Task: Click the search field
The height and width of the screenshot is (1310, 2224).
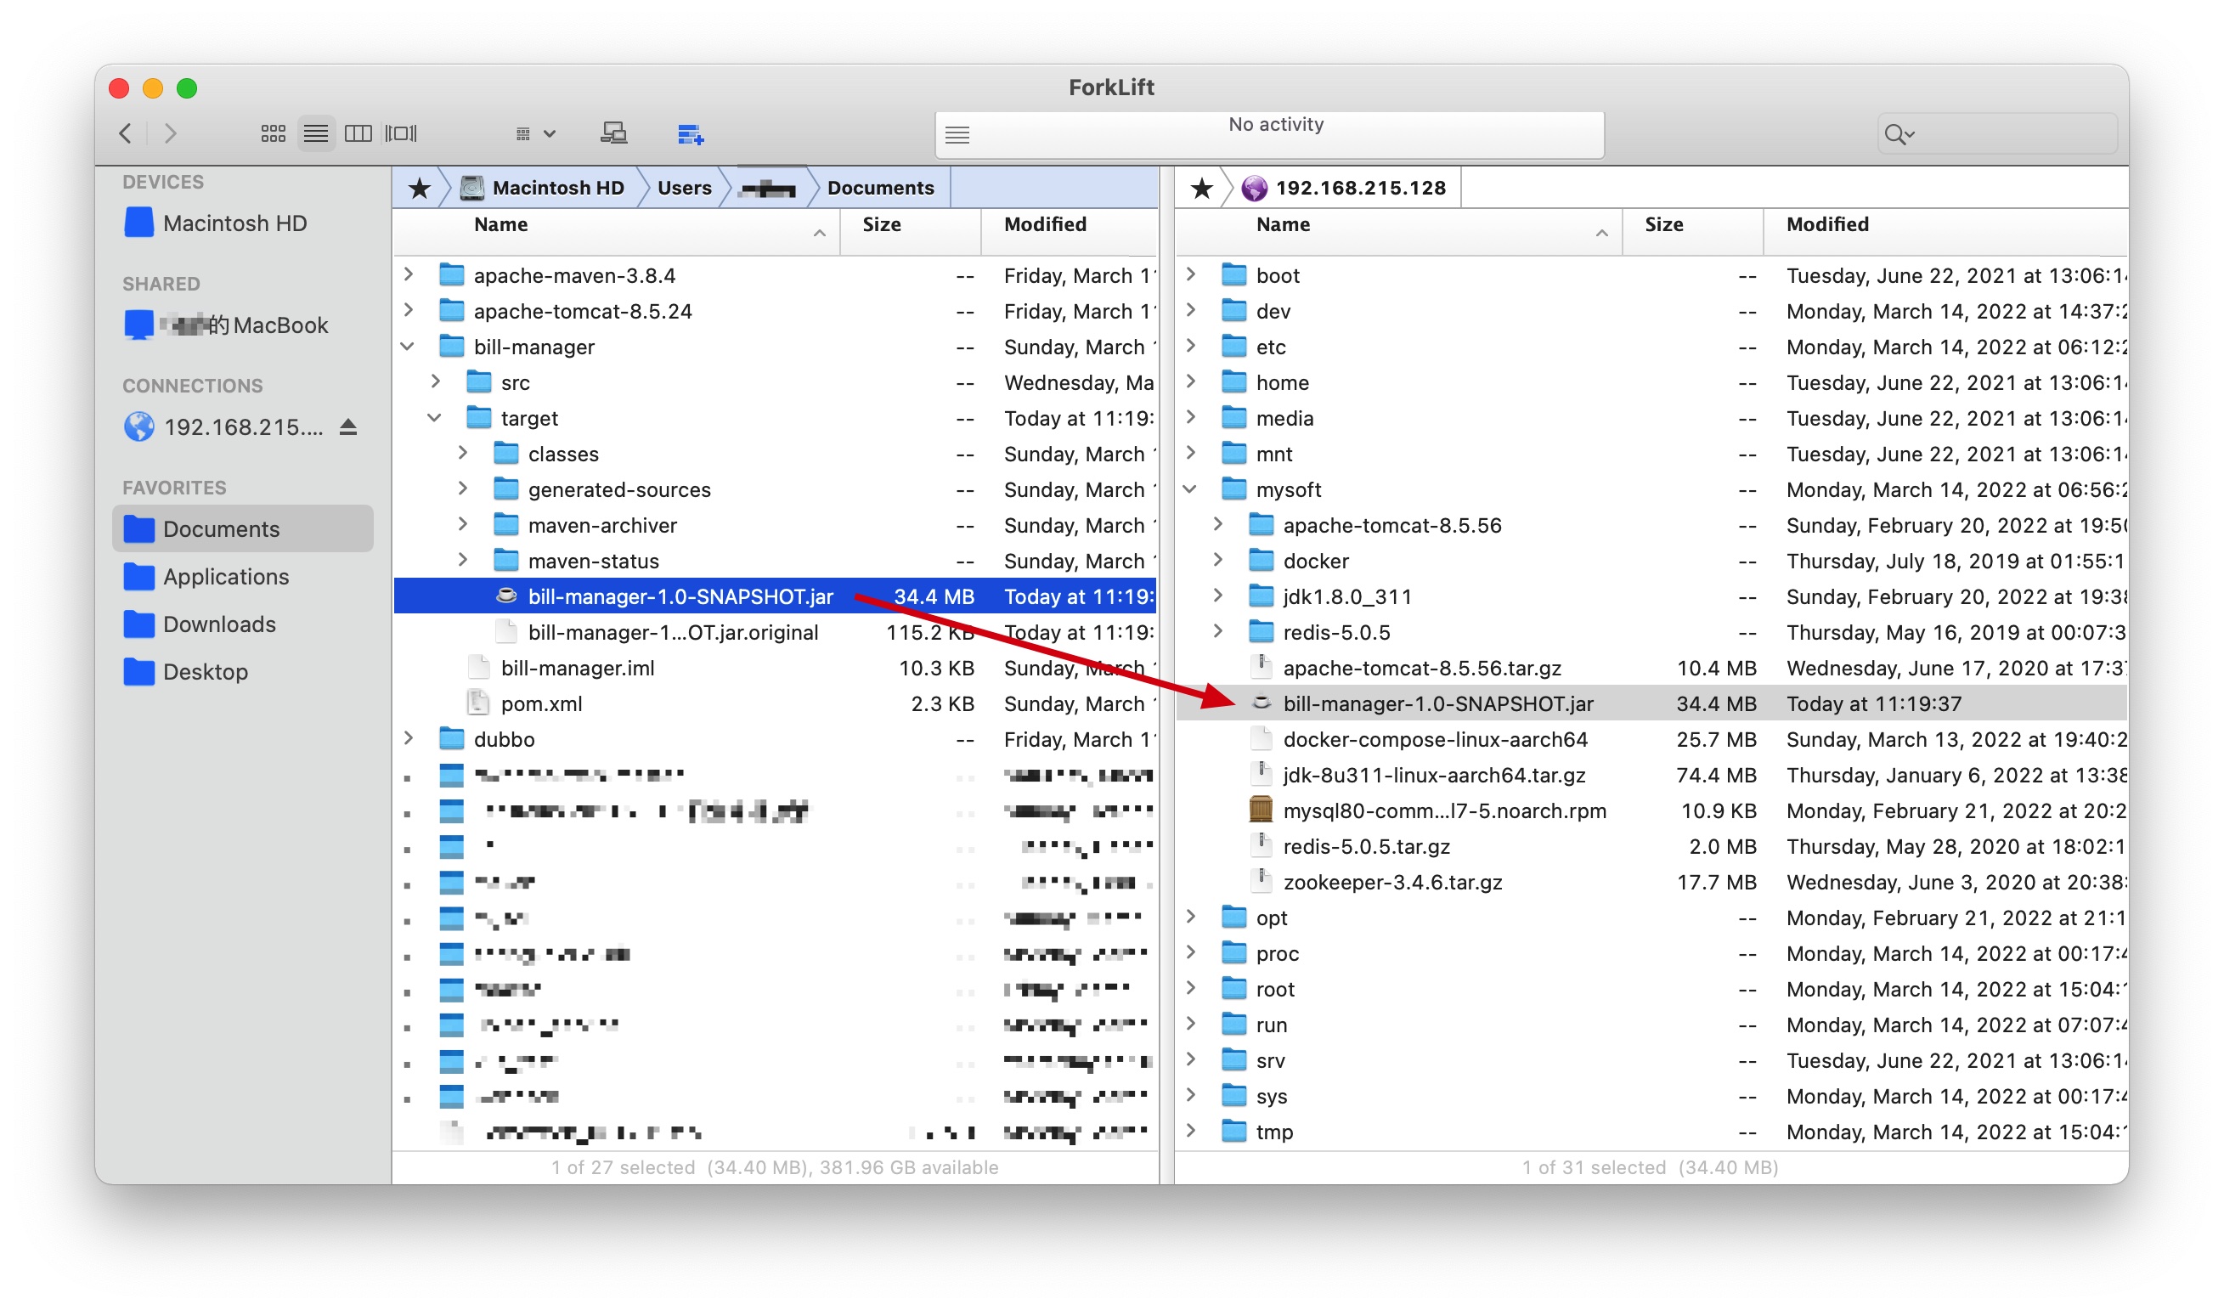Action: 1996,134
